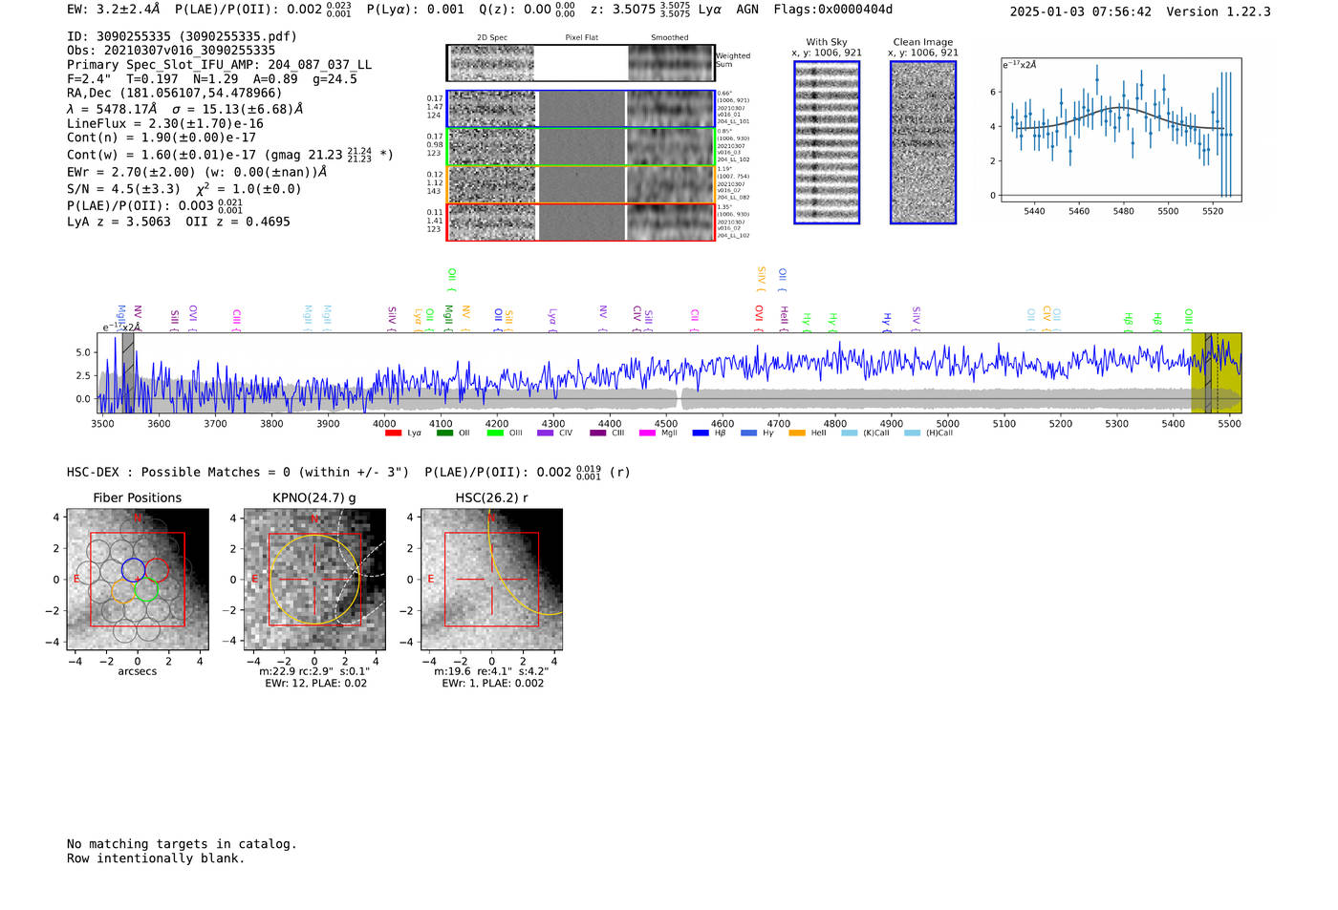This screenshot has width=1338, height=910.
Task: Click the Cont(w) gmag line
Action: pyautogui.click(x=229, y=154)
